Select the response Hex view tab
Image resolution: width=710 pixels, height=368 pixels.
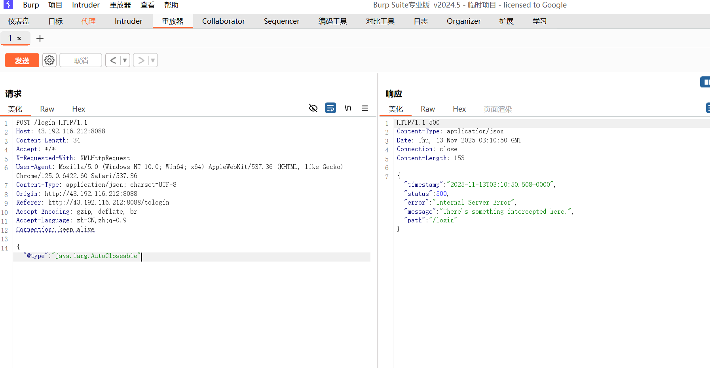click(459, 109)
